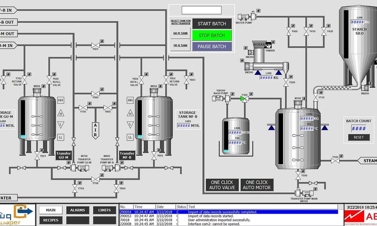Select the M800 transfer pump MF-B
377x226 pixels.
click(111, 167)
